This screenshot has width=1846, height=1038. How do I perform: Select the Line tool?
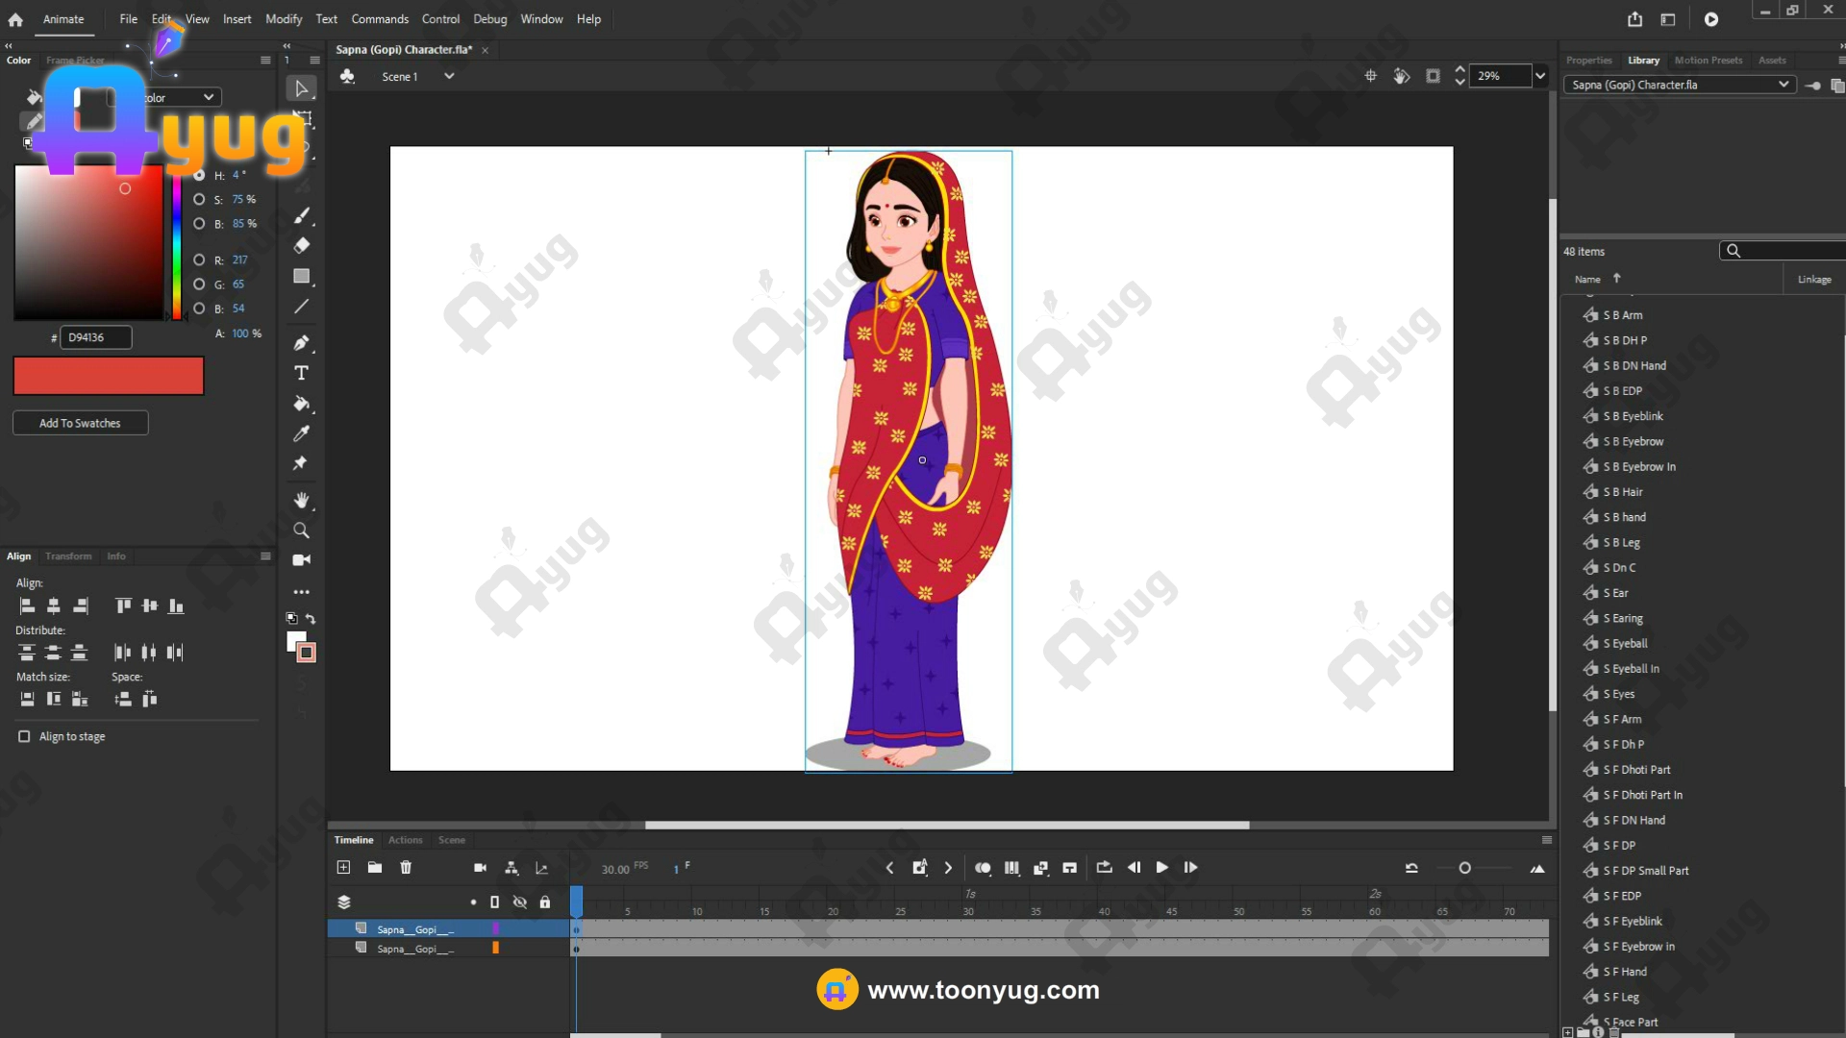(301, 307)
